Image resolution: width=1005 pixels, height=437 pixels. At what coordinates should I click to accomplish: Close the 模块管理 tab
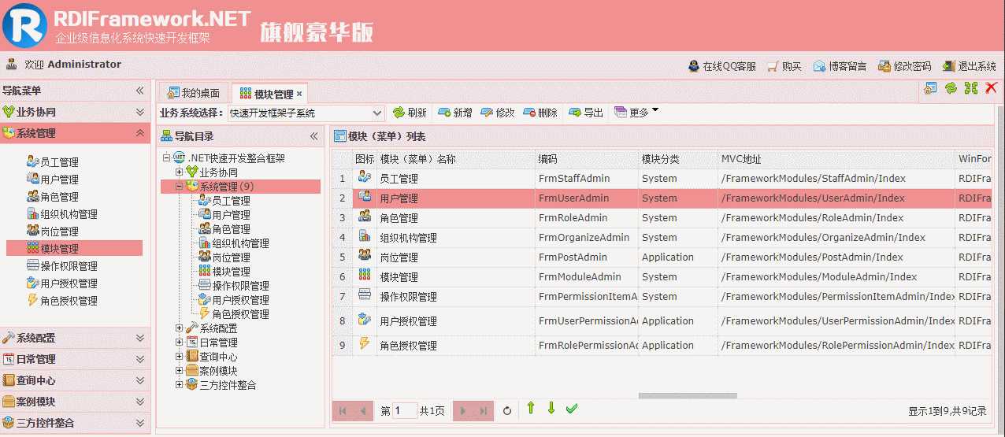[x=299, y=94]
